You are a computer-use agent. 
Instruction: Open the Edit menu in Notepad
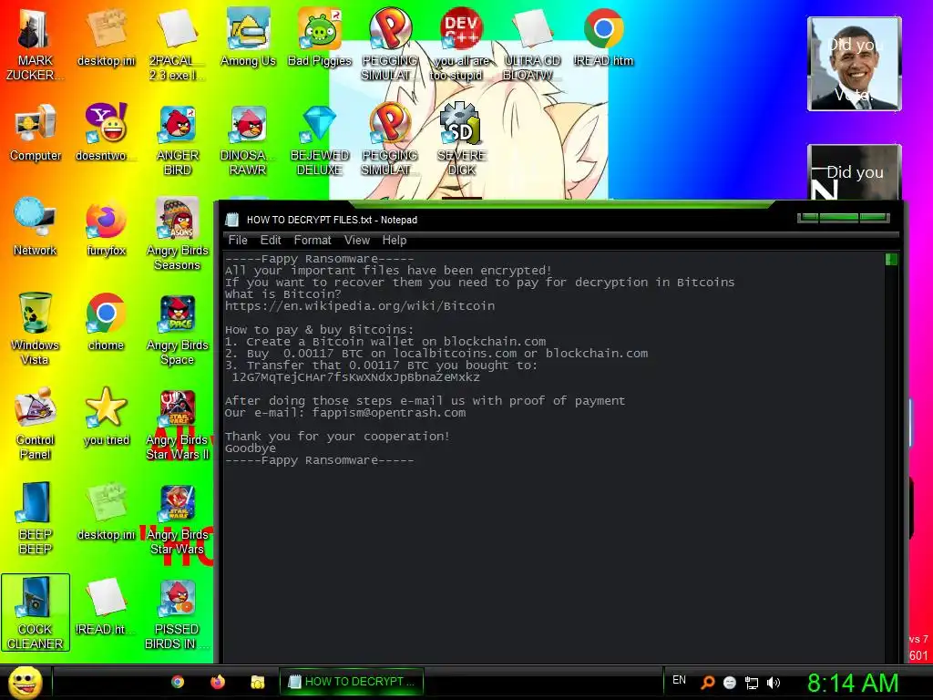(x=270, y=240)
